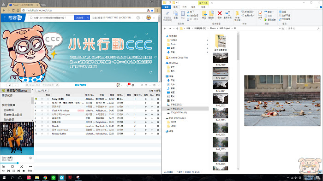Screen dimensions: 323x181
Task: Go back in KKBOX navigation
Action: point(10,85)
